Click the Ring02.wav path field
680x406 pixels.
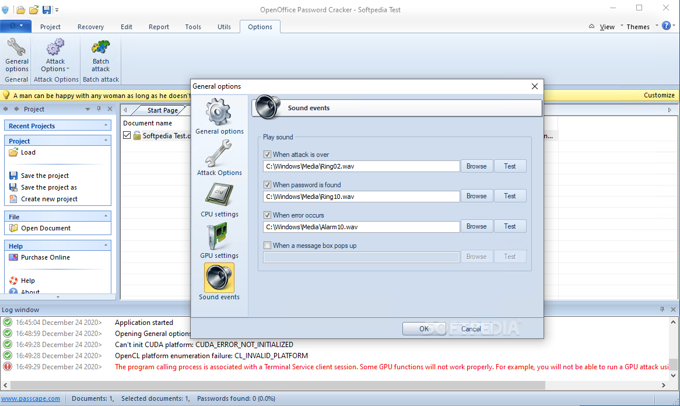[361, 166]
